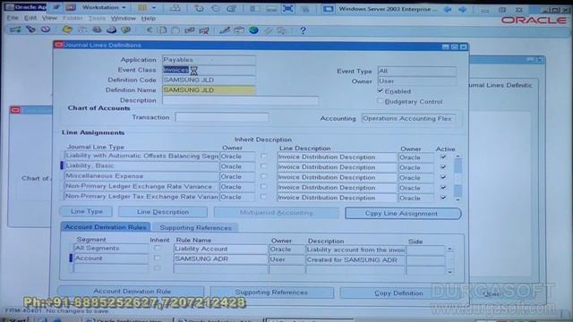Open the File menu
Screen dimensions: 573x322
(13, 18)
